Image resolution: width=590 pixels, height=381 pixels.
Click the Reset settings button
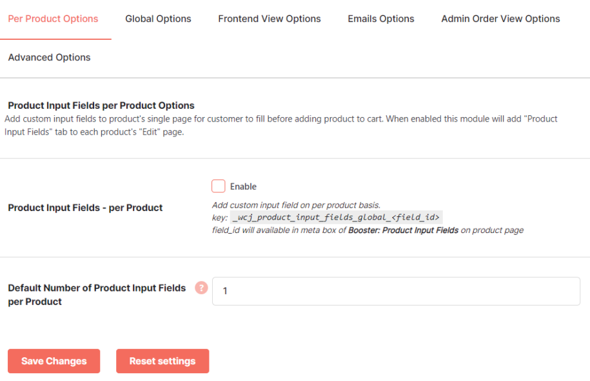click(x=162, y=361)
